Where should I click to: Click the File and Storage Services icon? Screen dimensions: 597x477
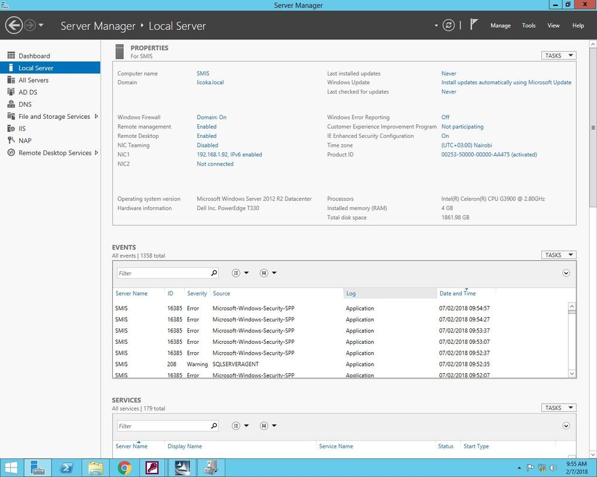pos(11,116)
